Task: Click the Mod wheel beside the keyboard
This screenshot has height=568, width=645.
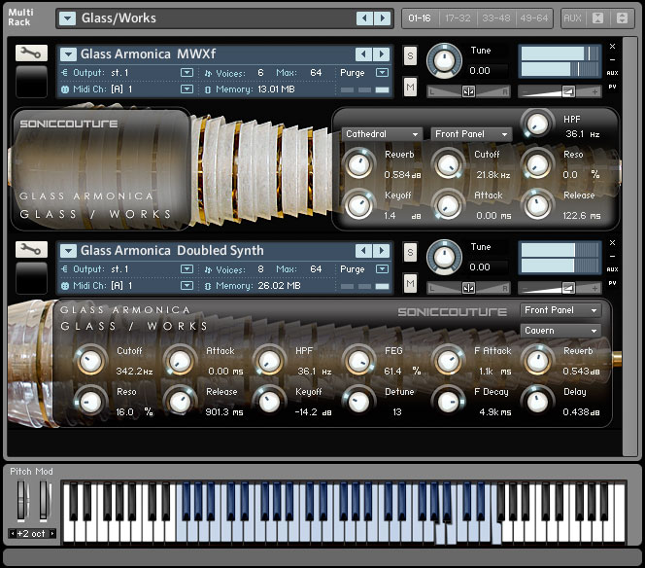Action: (x=44, y=500)
